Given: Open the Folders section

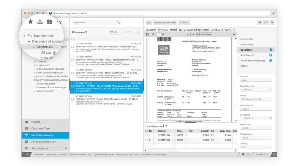Looking at the screenshot, I should coord(45,122).
